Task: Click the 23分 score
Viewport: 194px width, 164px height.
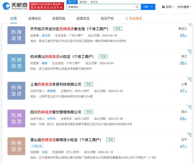Action: [183, 35]
